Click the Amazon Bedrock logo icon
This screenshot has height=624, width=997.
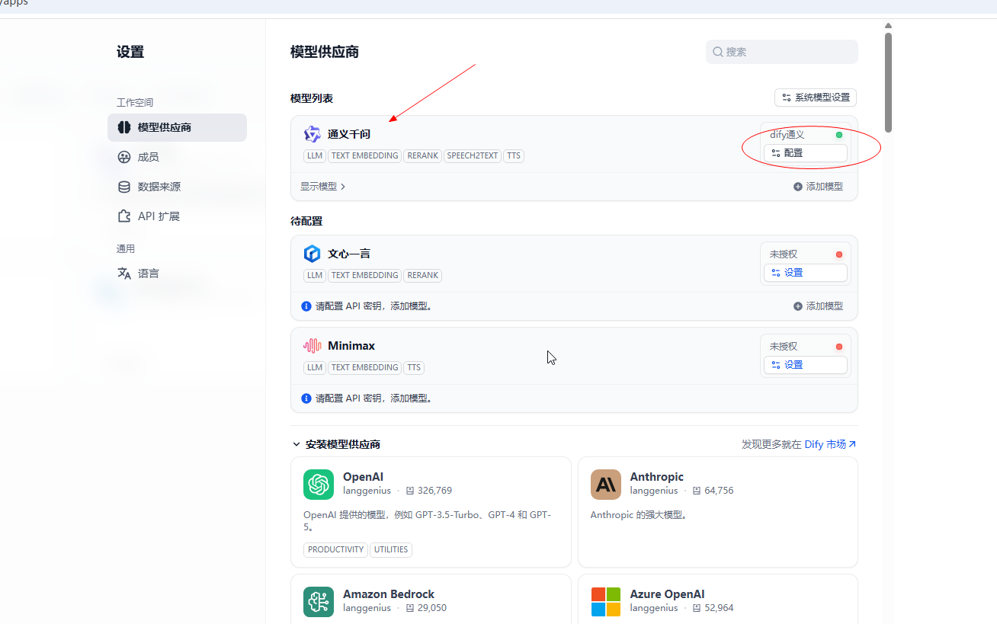[319, 602]
